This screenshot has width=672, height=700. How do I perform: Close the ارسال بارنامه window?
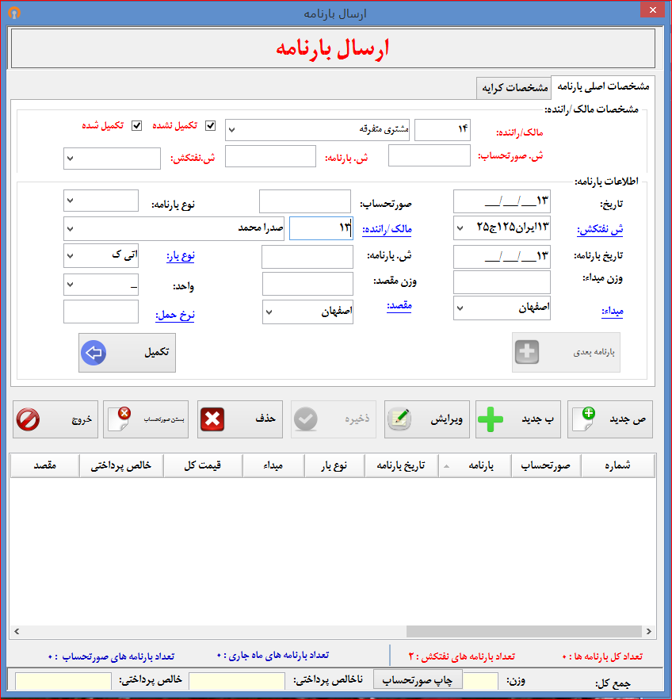pyautogui.click(x=652, y=10)
